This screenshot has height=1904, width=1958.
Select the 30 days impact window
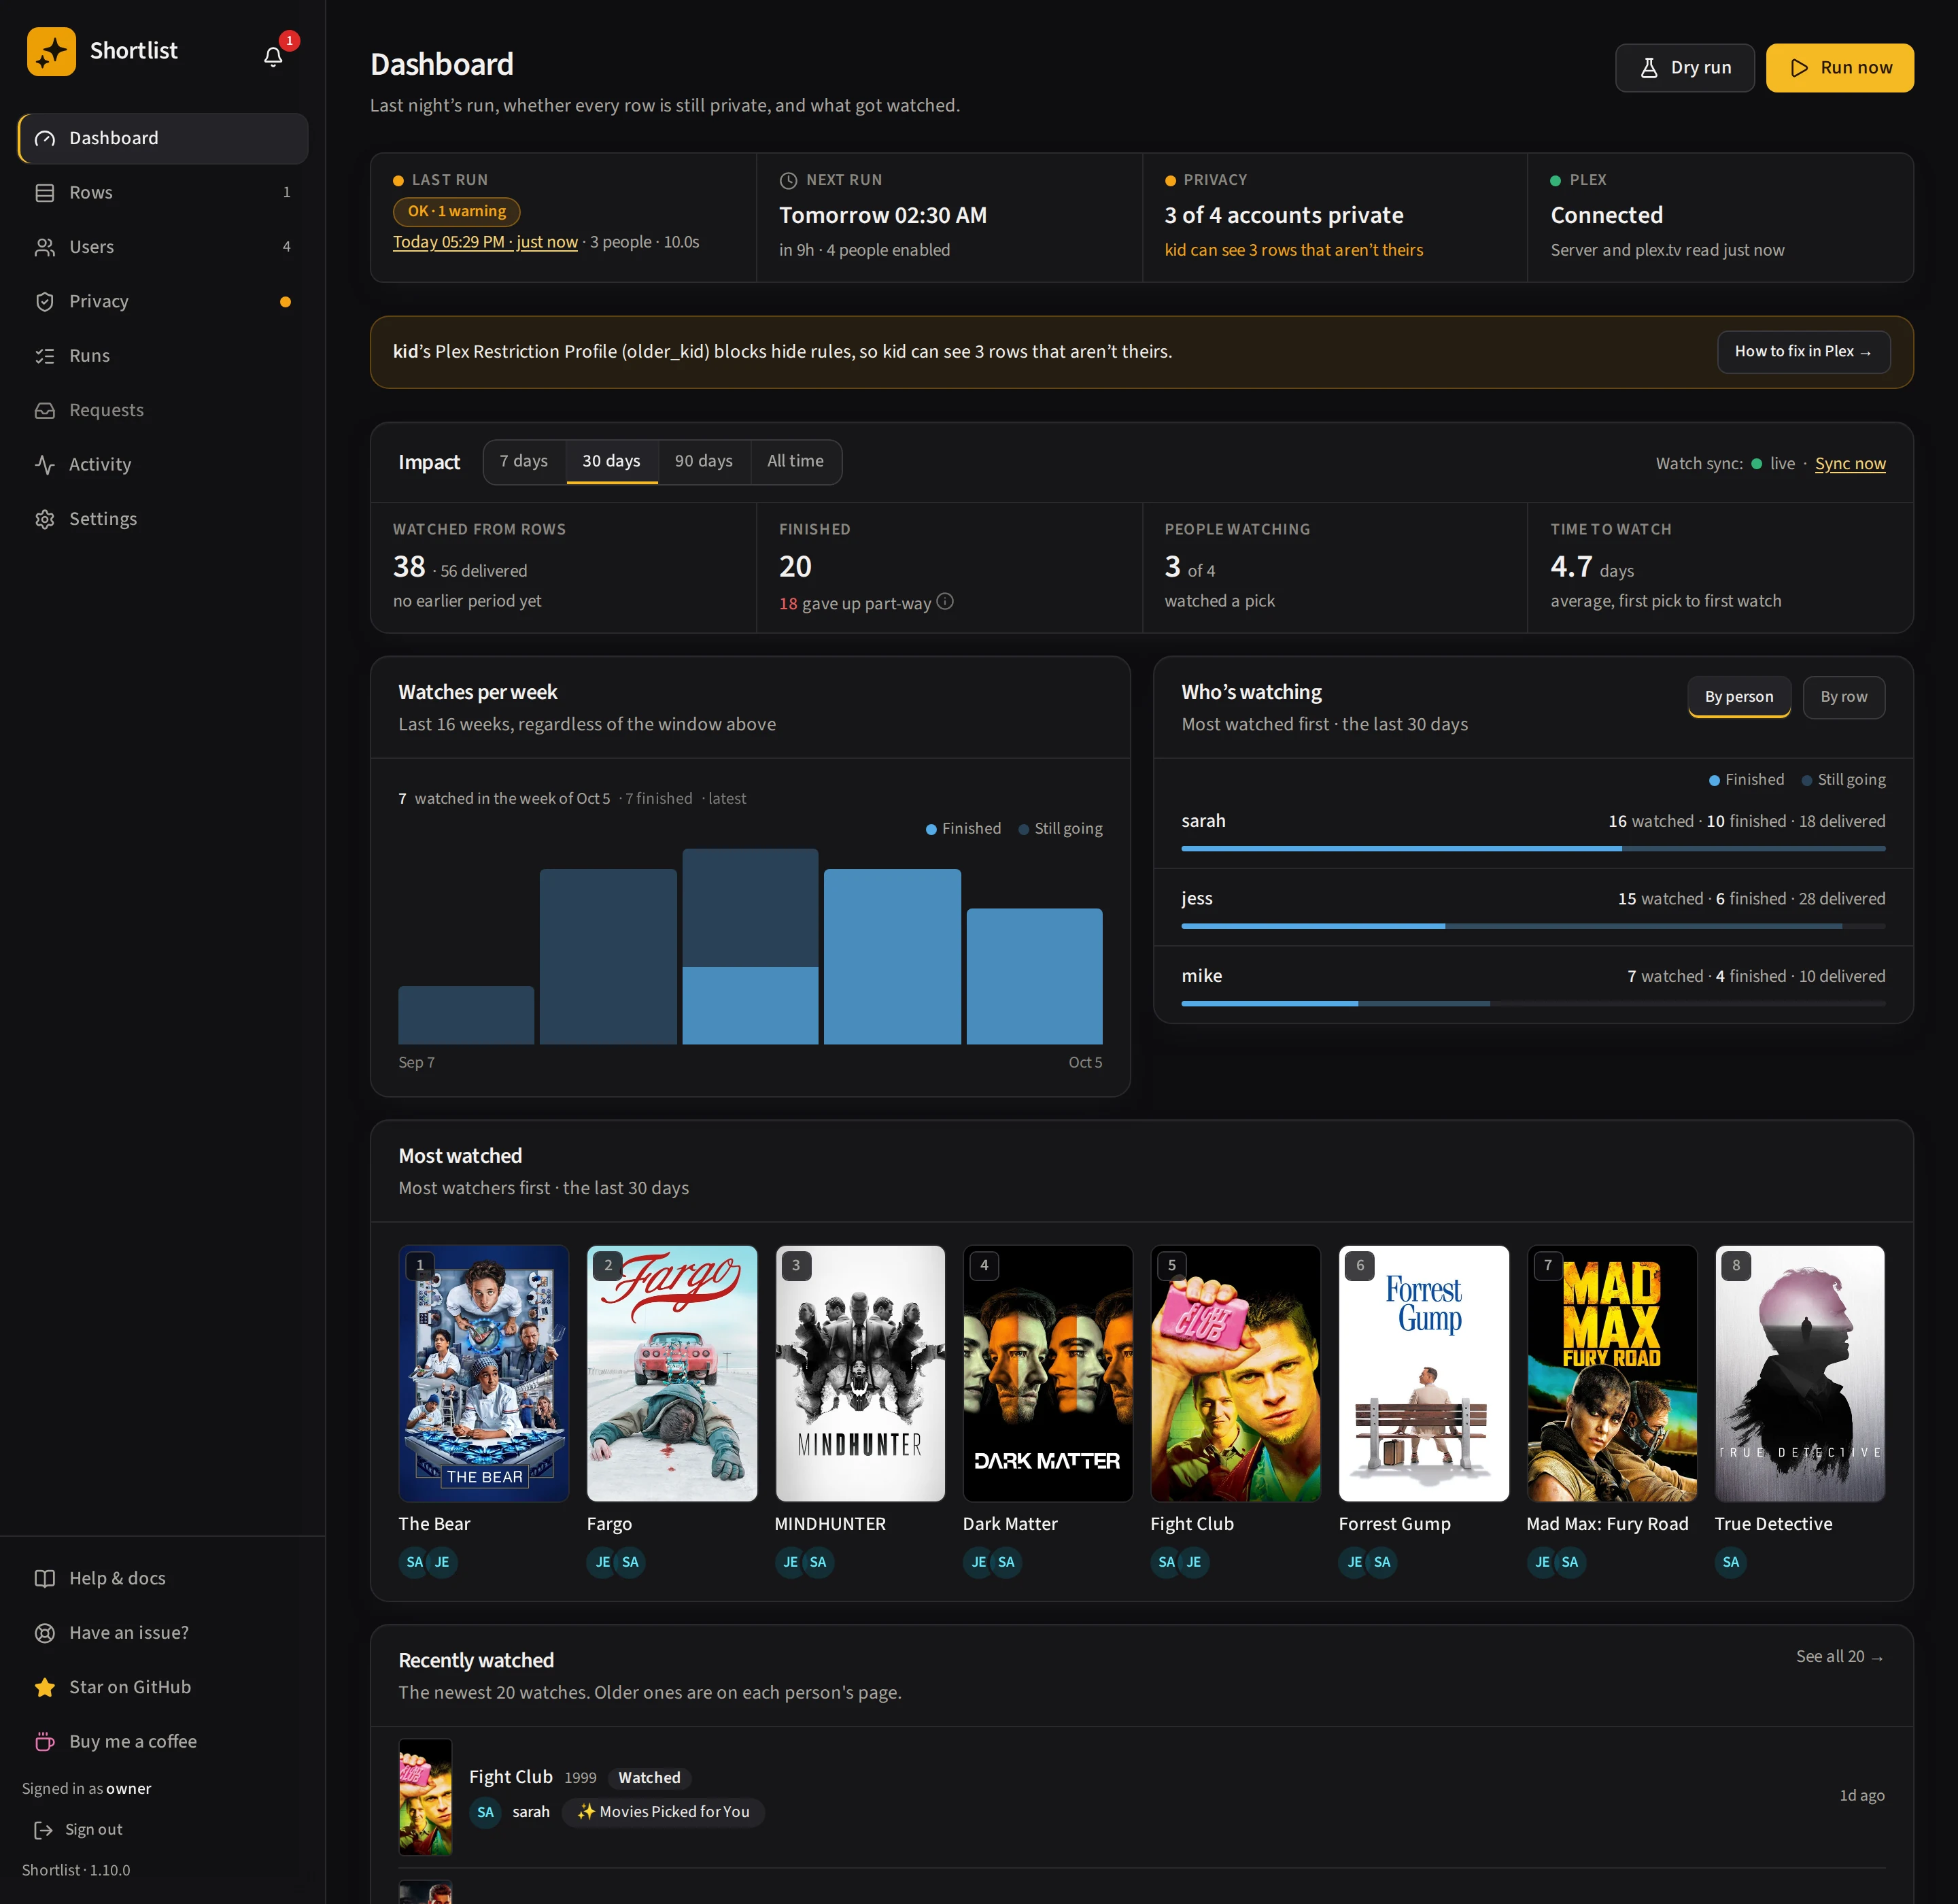tap(611, 461)
